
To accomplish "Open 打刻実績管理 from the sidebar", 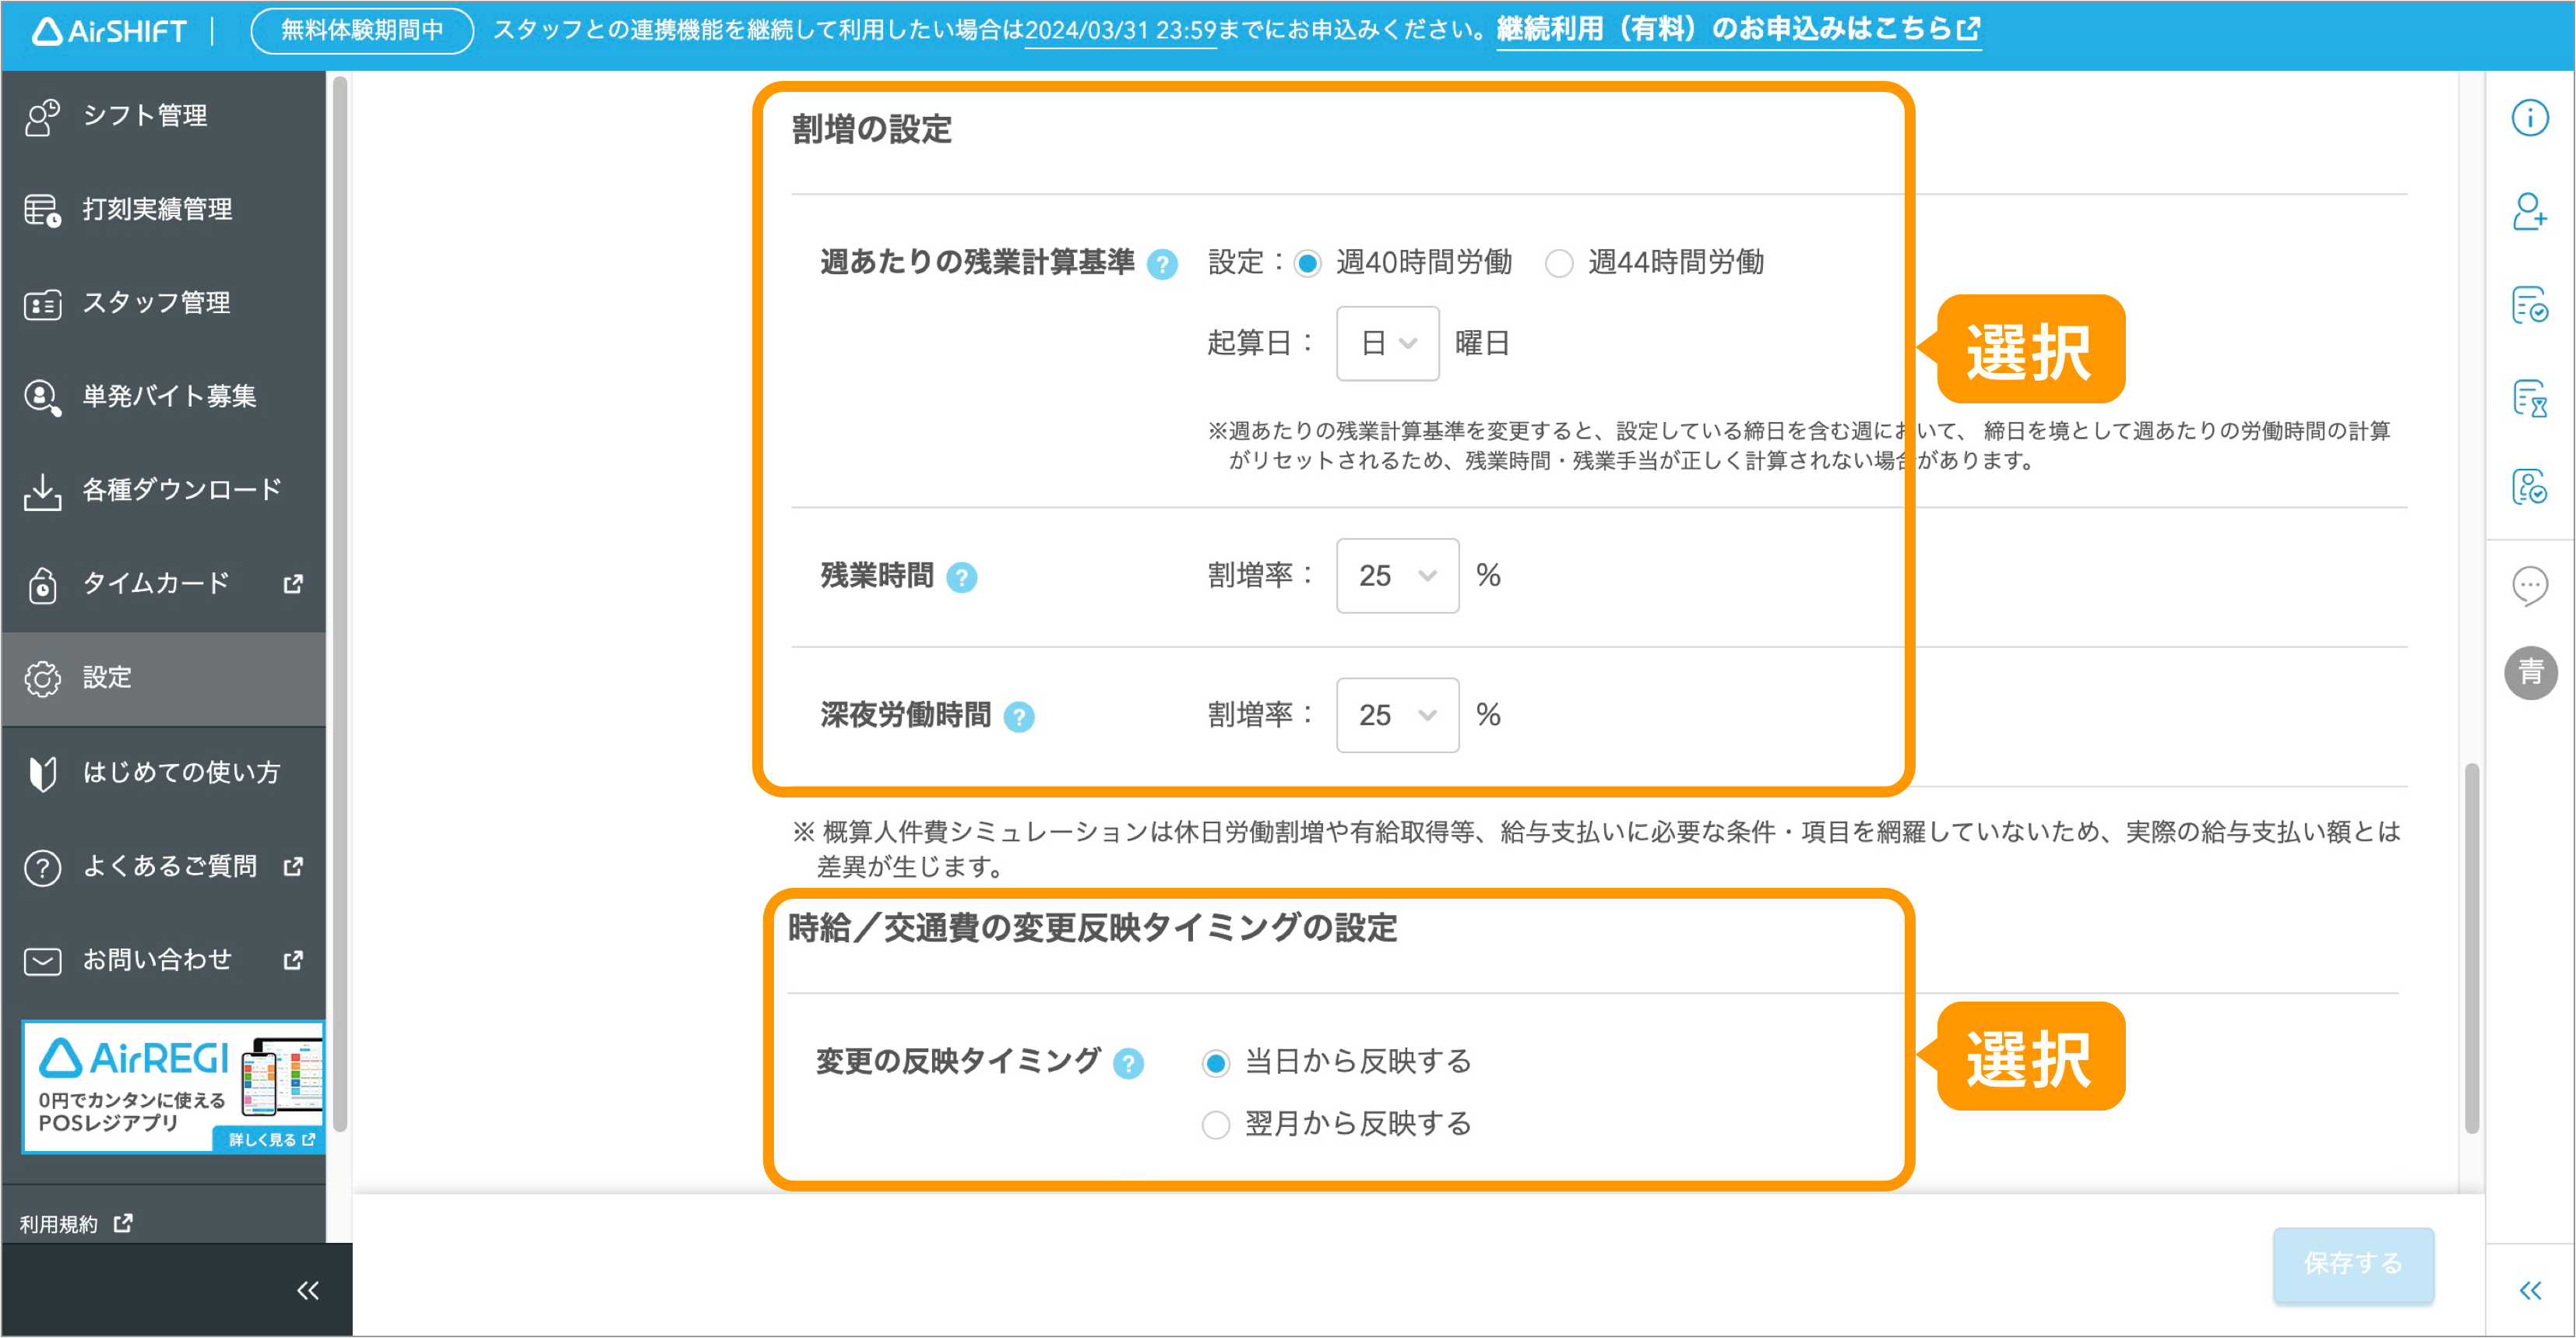I will [164, 209].
